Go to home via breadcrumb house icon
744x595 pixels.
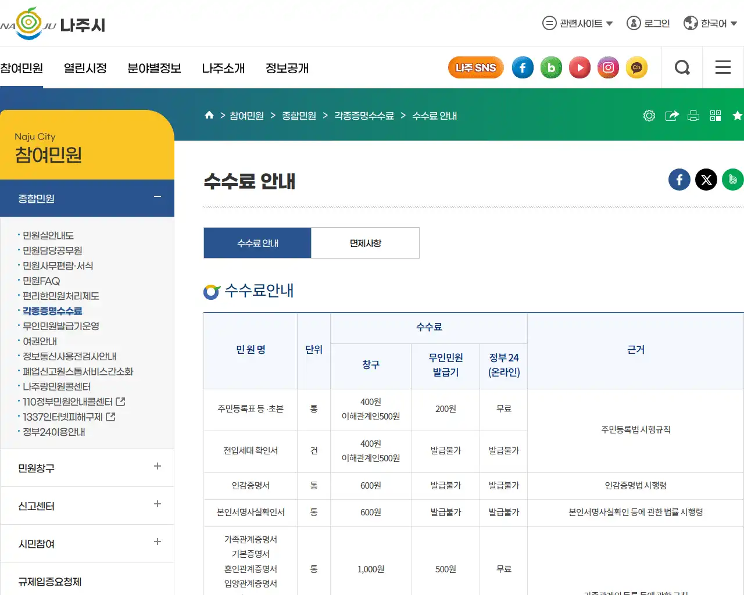(x=209, y=115)
